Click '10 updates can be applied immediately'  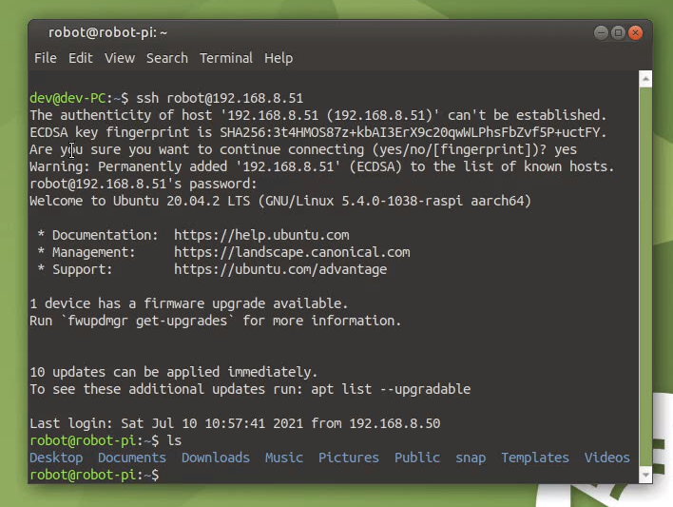pos(174,372)
